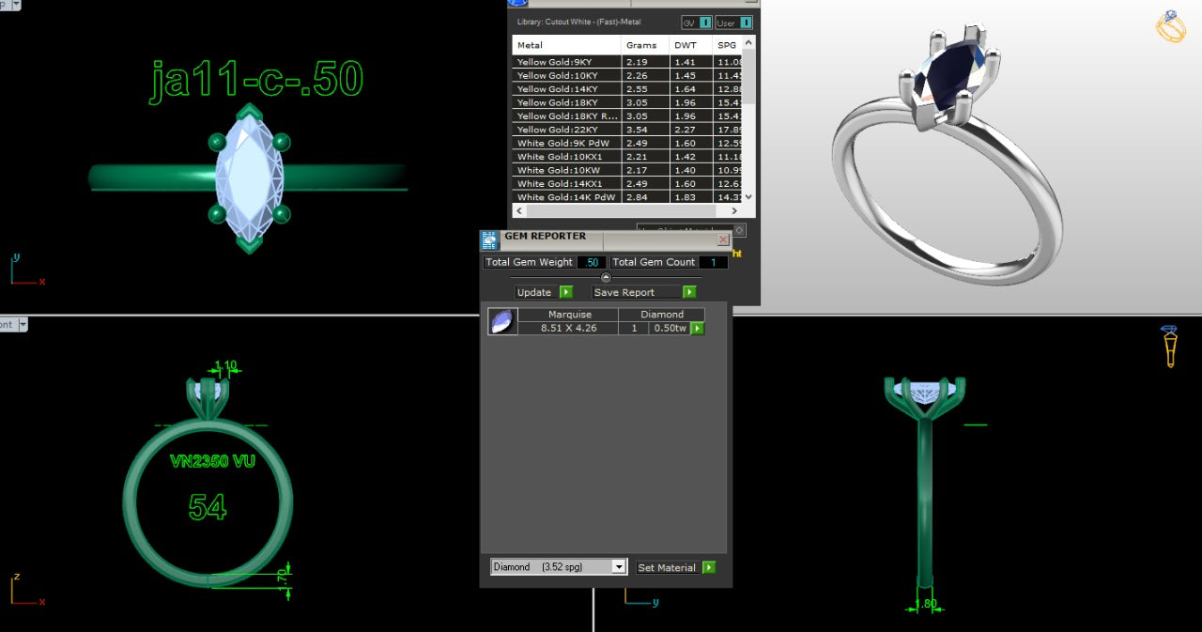
Task: Select the White Gold:14KX1 row
Action: [627, 184]
